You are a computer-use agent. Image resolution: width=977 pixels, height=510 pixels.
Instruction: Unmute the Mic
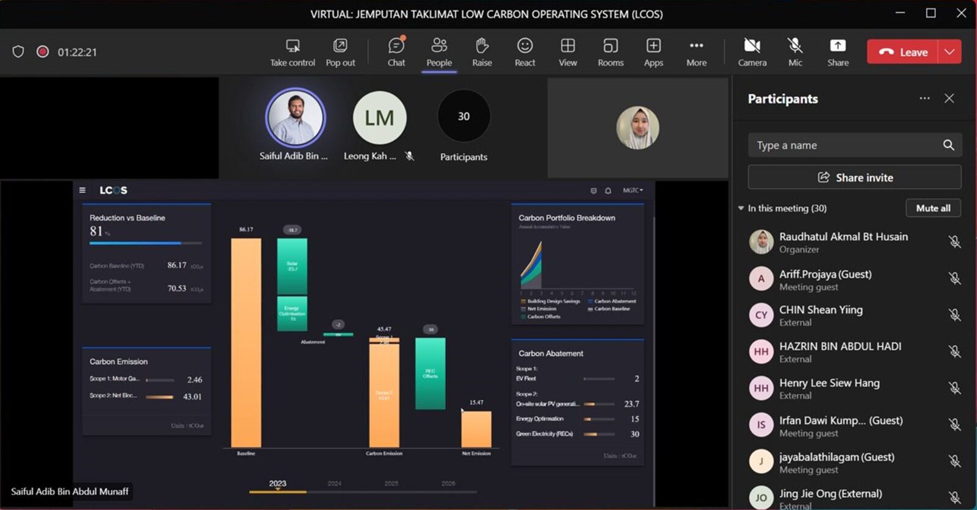click(x=795, y=52)
